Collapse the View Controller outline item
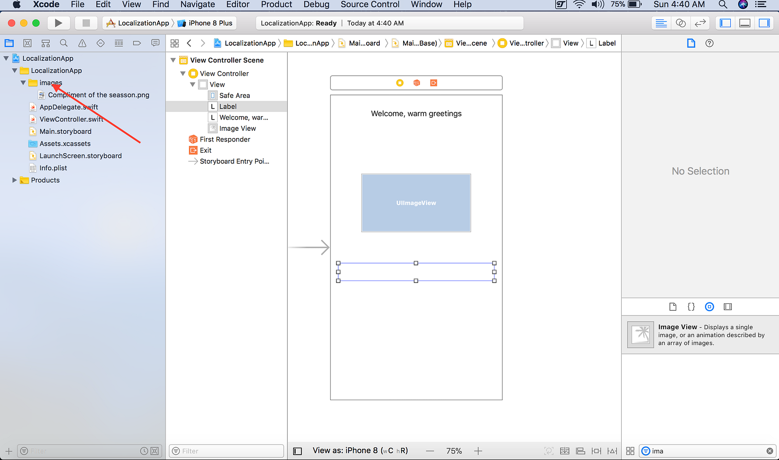 [x=183, y=73]
